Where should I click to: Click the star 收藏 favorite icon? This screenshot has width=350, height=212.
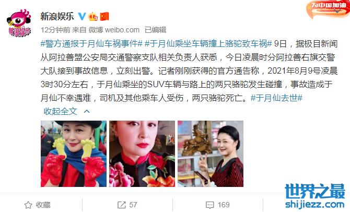pos(28,205)
